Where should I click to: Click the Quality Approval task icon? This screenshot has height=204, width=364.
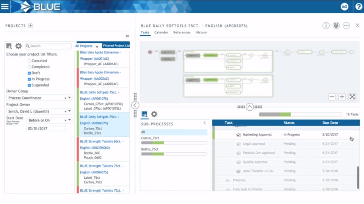238,162
